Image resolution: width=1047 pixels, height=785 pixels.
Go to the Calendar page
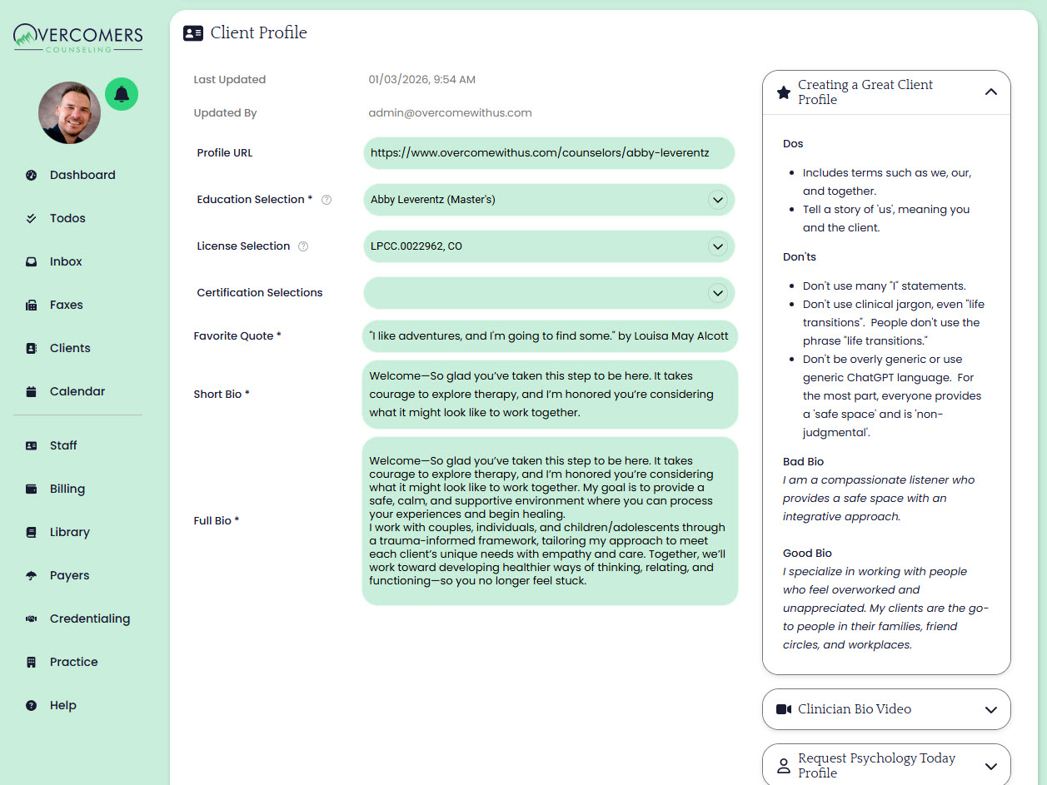pos(77,391)
